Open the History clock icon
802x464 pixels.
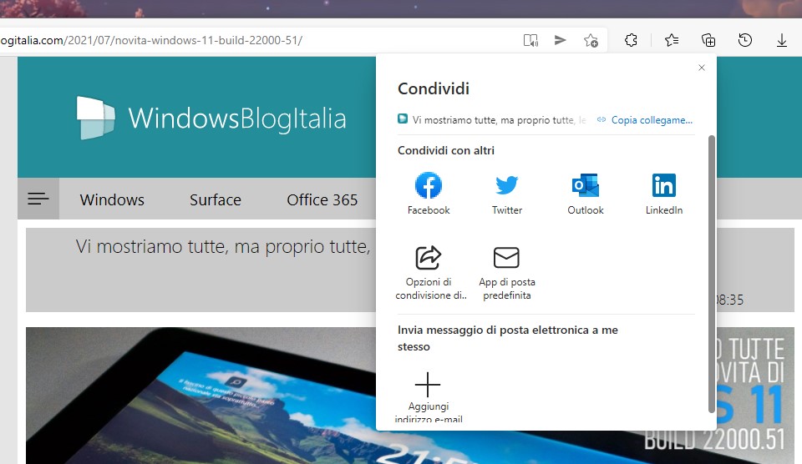pyautogui.click(x=745, y=40)
